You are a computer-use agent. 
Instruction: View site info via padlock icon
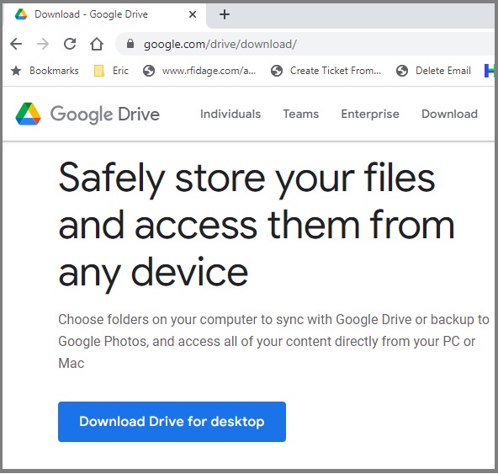130,44
